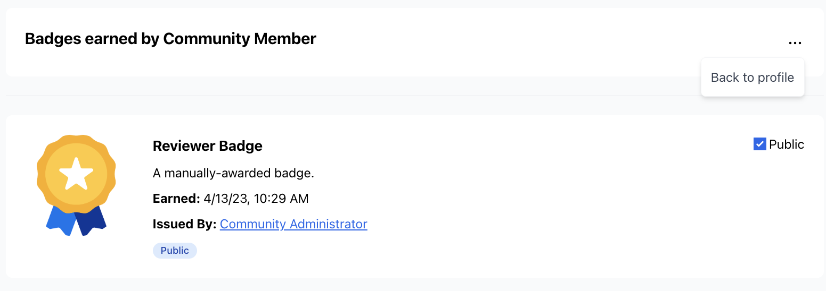Click the white star inside the medal
The height and width of the screenshot is (291, 826).
pos(76,173)
